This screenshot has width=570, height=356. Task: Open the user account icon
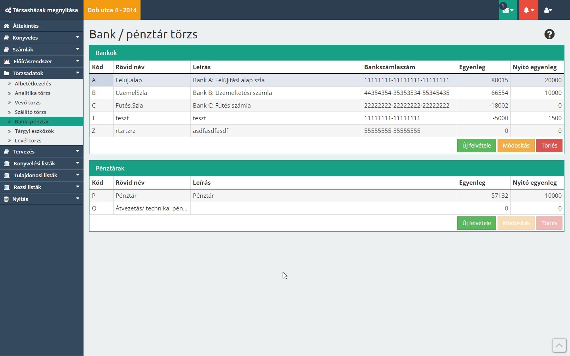548,10
